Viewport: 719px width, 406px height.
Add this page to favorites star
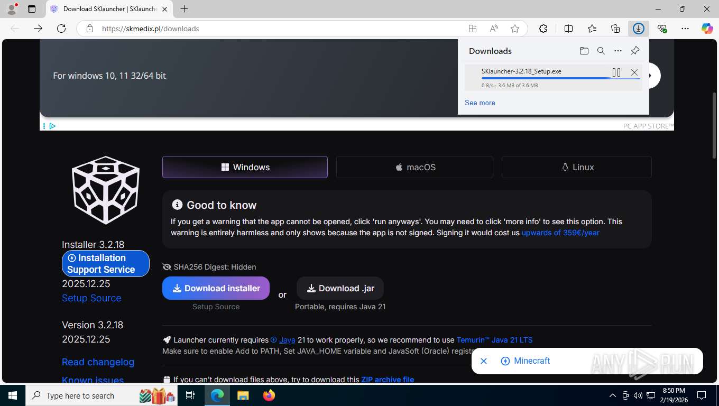click(515, 29)
